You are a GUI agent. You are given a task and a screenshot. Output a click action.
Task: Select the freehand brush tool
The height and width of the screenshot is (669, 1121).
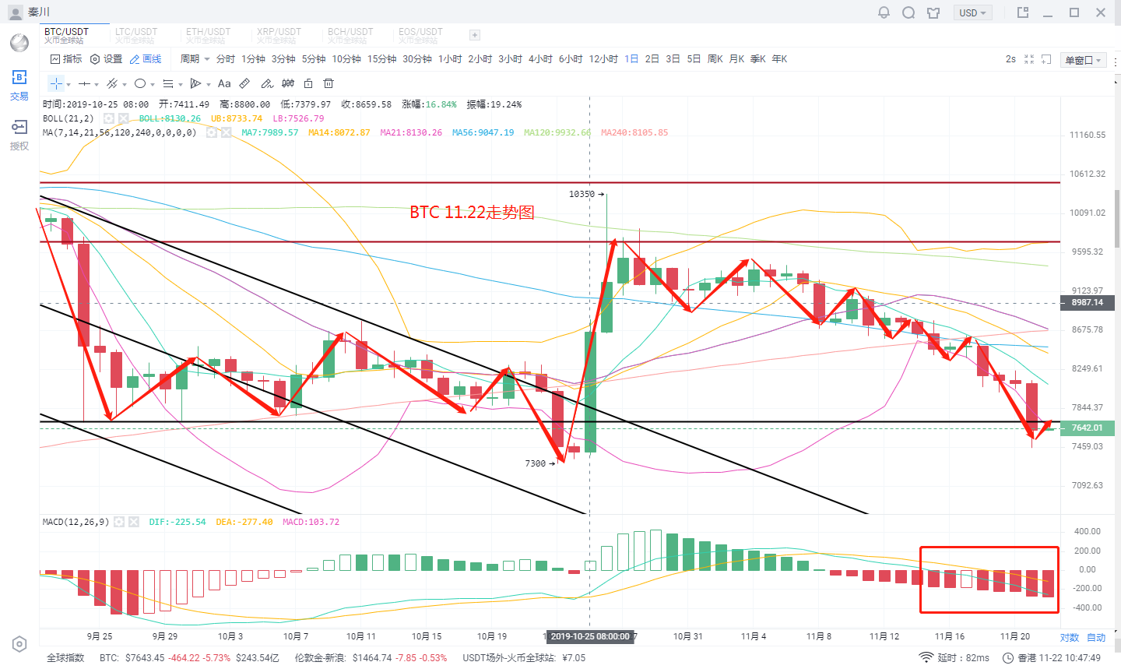tap(266, 83)
